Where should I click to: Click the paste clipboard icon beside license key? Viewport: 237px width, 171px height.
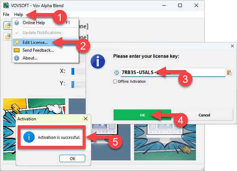tap(229, 72)
